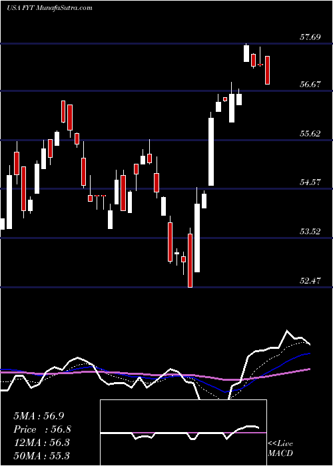Click the 54.57 price level label
333x466 pixels.
(x=310, y=182)
